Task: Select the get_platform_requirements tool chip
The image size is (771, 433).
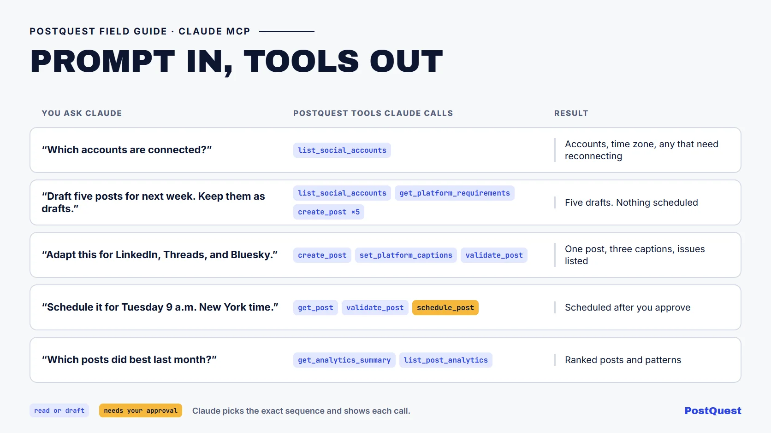Action: click(x=454, y=193)
